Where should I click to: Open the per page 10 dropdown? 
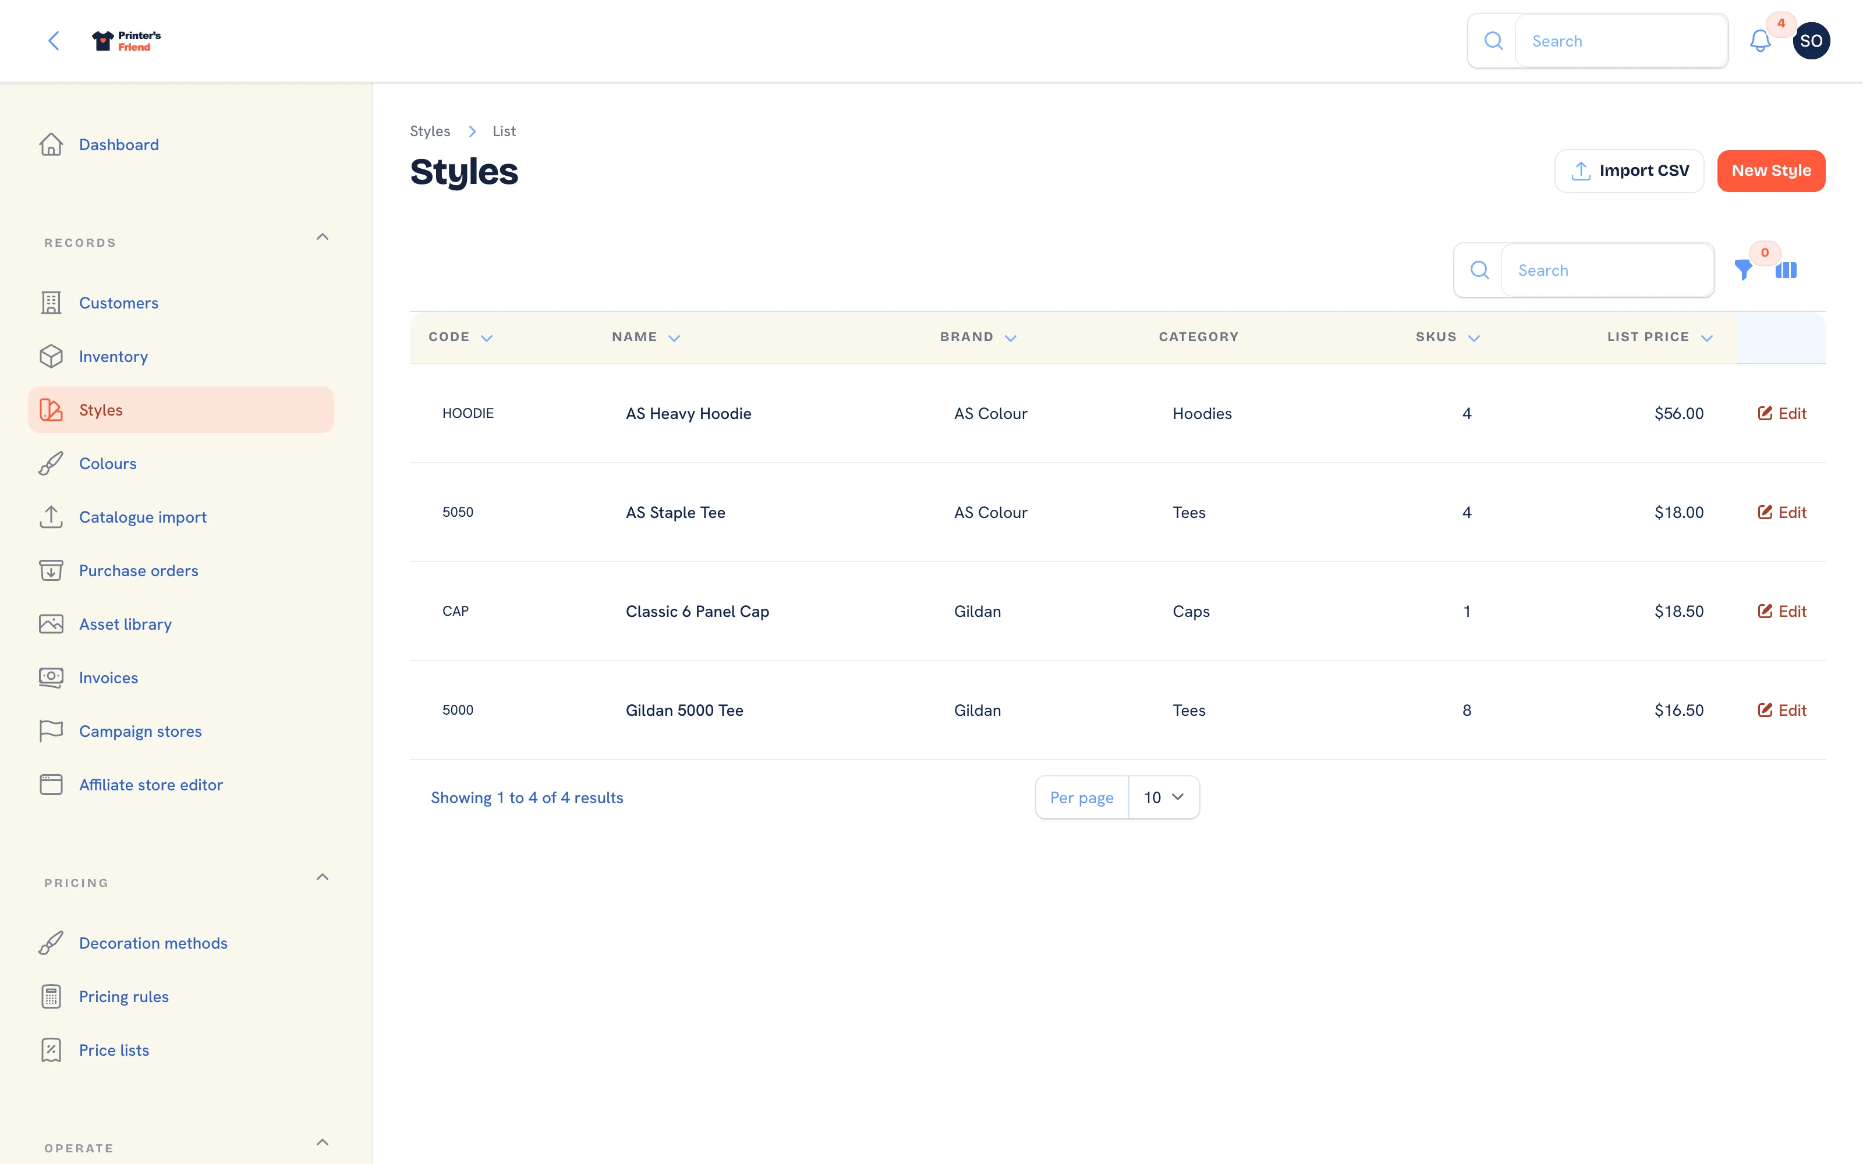1163,797
